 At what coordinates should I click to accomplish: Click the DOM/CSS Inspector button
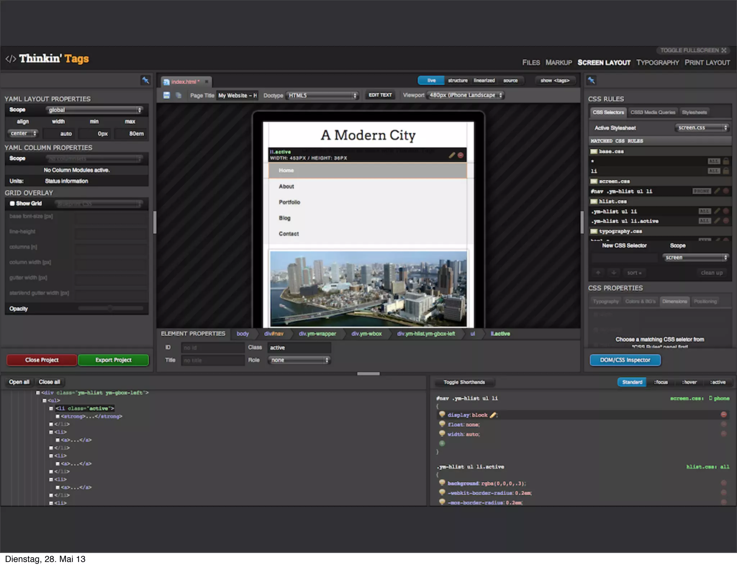[625, 360]
